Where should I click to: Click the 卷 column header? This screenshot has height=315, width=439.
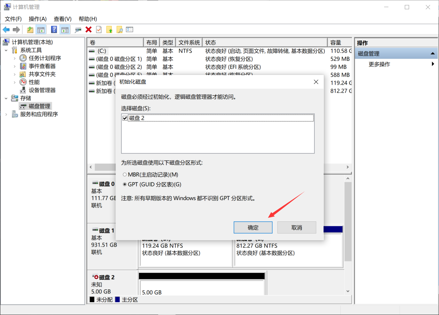point(115,43)
